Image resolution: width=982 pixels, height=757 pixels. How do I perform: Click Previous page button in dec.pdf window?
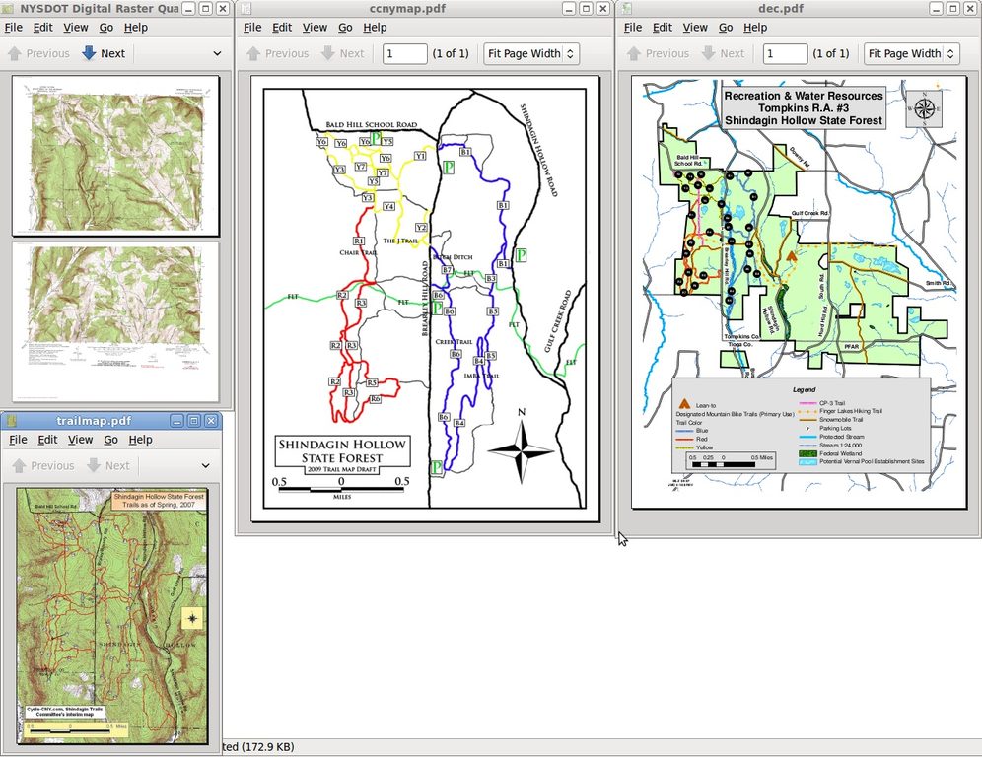(x=658, y=53)
